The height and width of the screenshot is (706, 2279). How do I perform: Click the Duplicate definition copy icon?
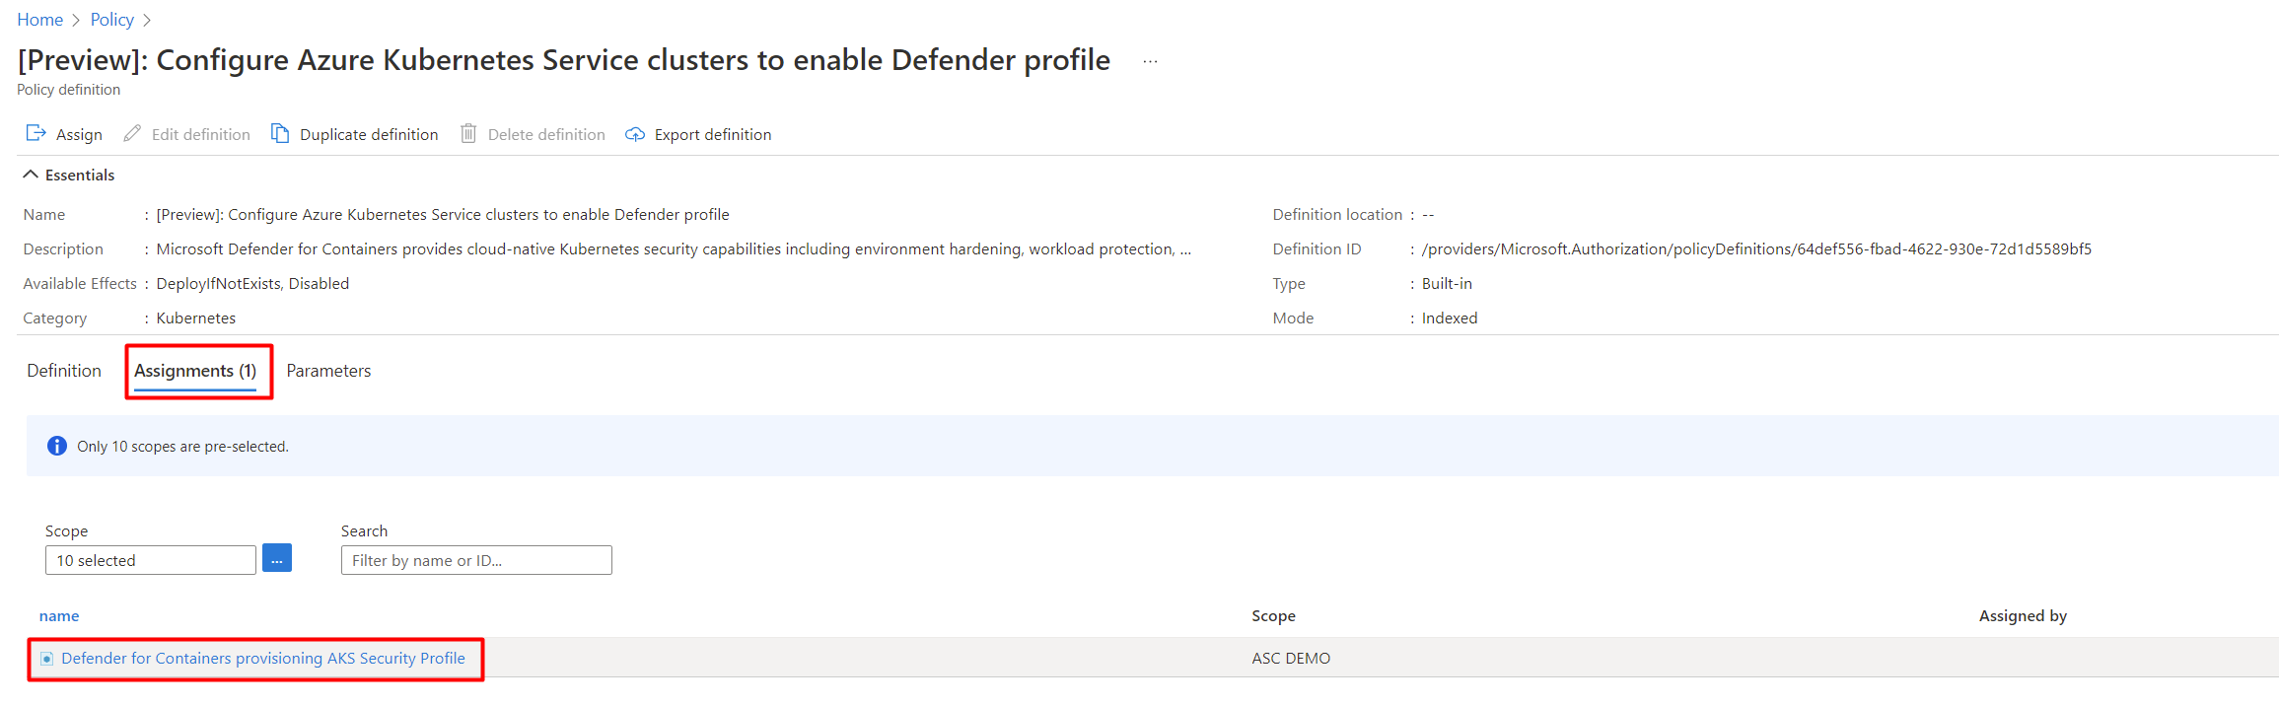tap(280, 133)
